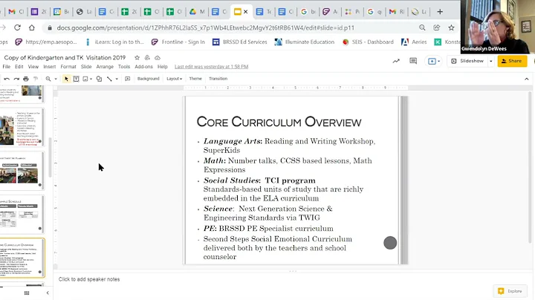The image size is (535, 300).
Task: Click the Insert image icon
Action: tap(85, 79)
